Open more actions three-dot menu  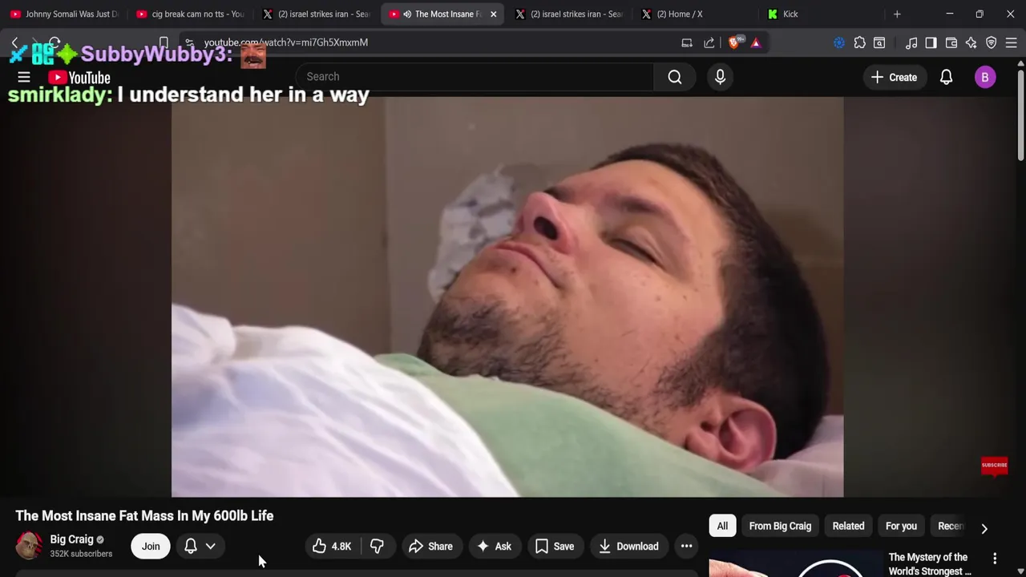pos(686,547)
